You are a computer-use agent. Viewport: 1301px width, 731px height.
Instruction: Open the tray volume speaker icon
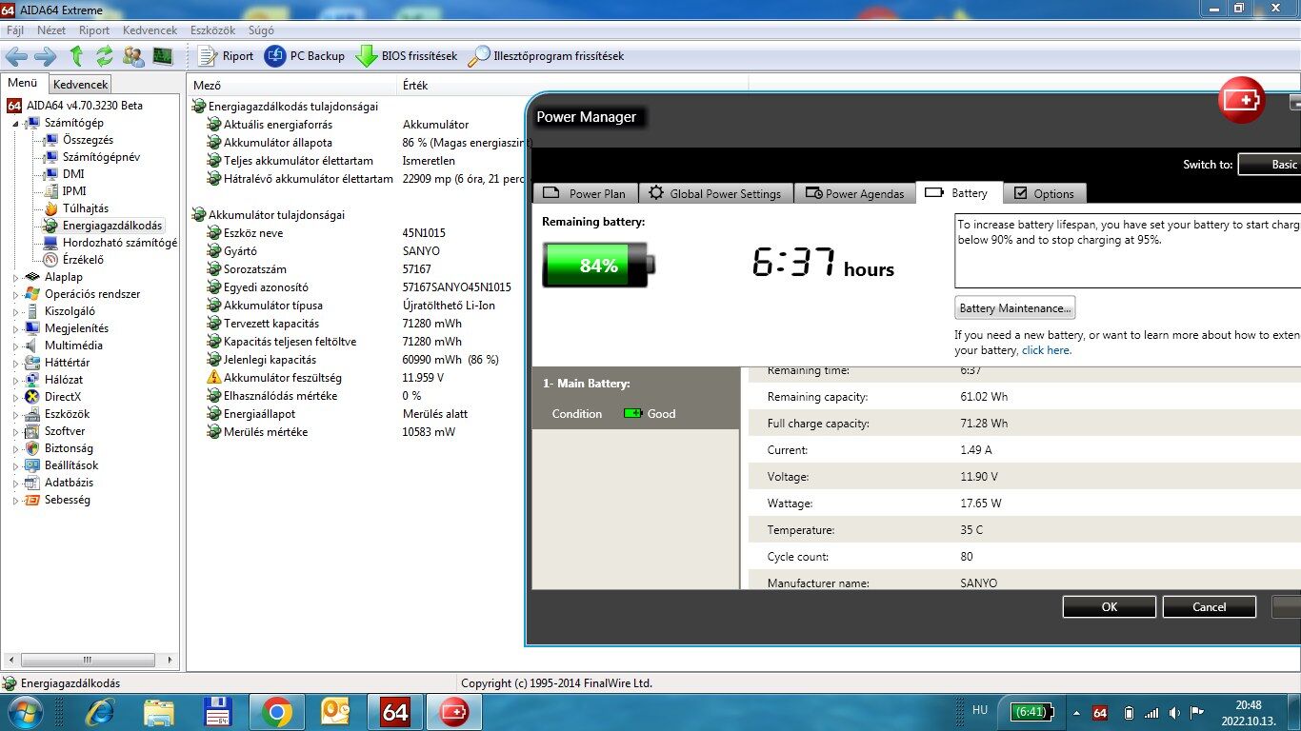[x=1175, y=713]
